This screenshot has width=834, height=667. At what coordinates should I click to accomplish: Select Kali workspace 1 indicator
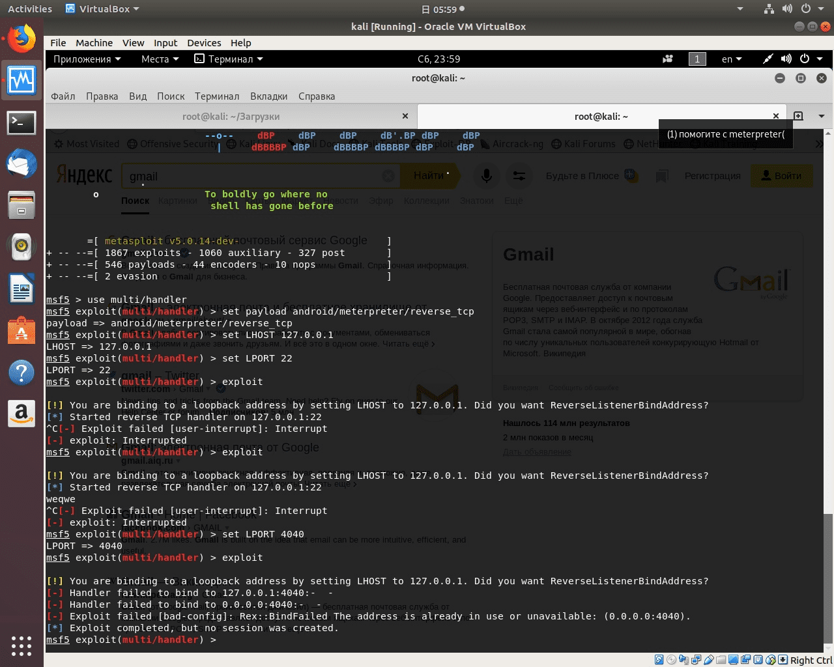pyautogui.click(x=697, y=59)
